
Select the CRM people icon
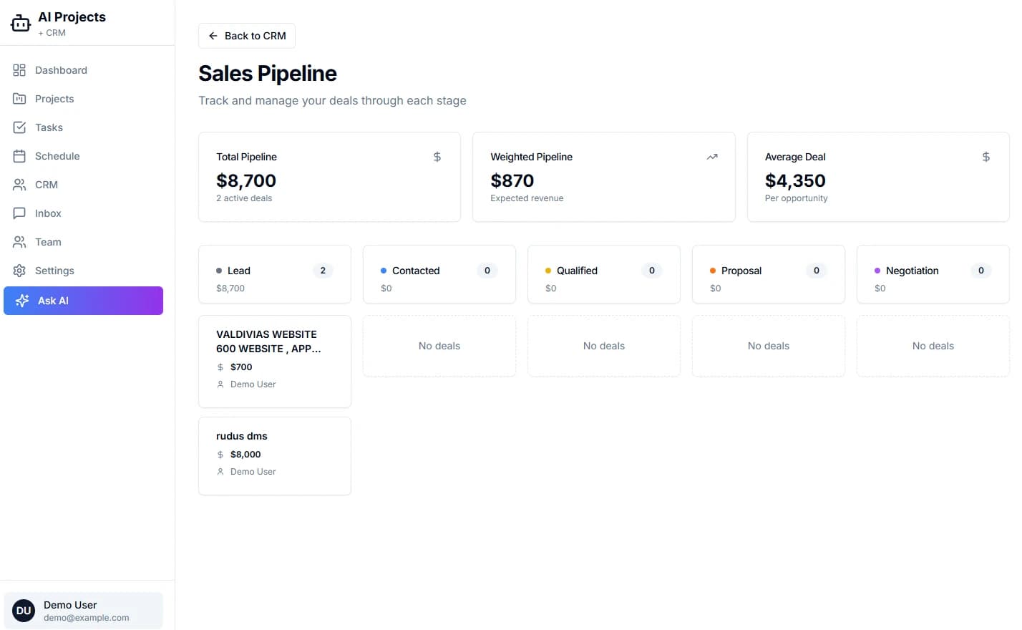tap(20, 184)
